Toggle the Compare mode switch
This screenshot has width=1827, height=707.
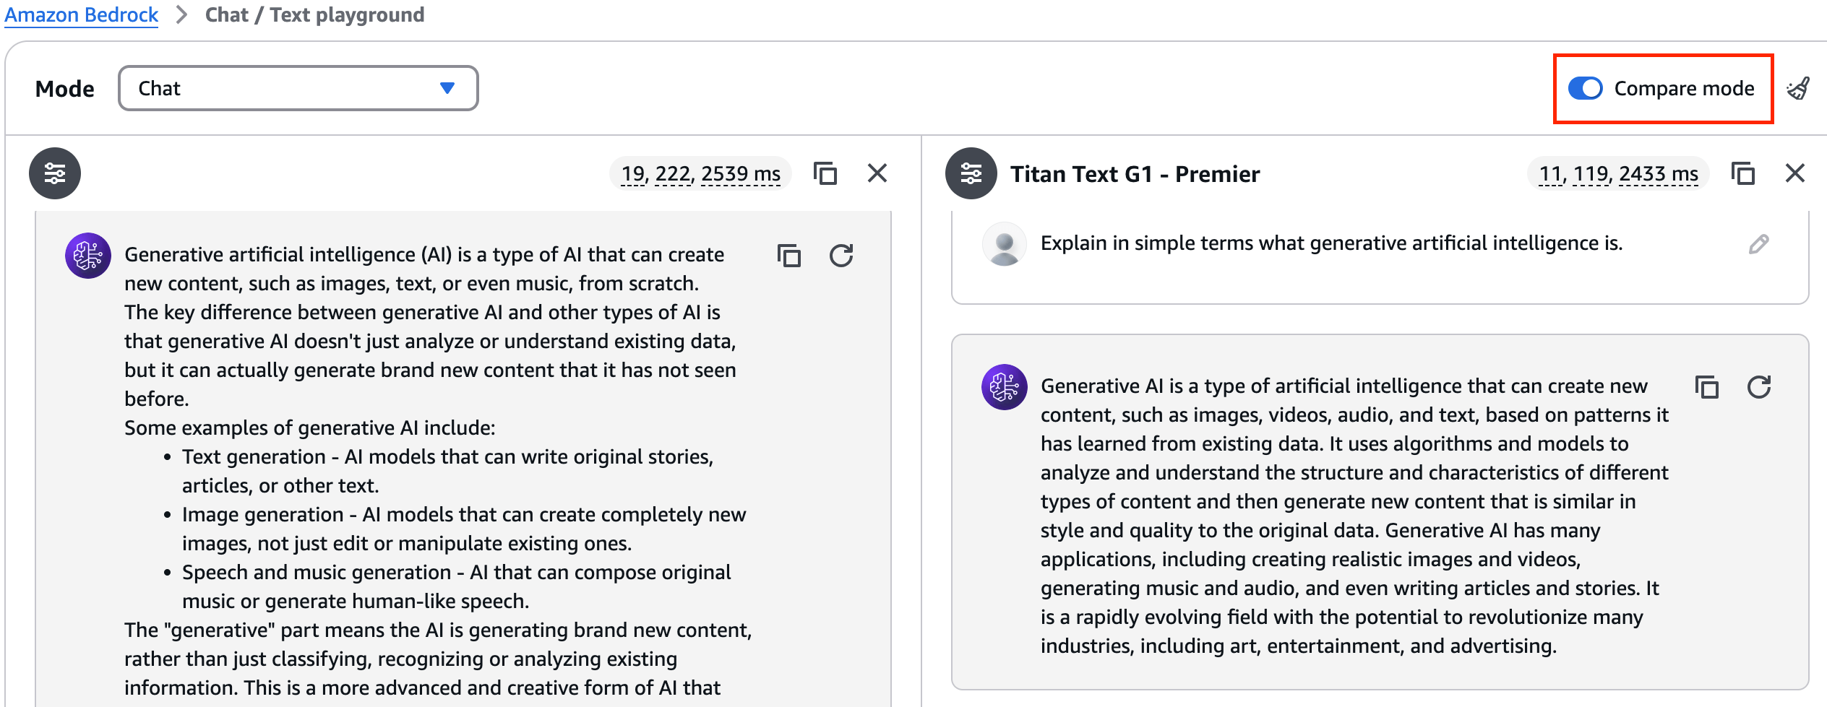coord(1586,88)
